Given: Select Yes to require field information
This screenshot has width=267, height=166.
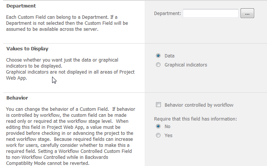Looking at the screenshot, I should [x=158, y=135].
